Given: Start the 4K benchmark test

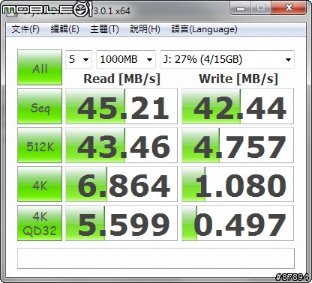Looking at the screenshot, I should [40, 184].
